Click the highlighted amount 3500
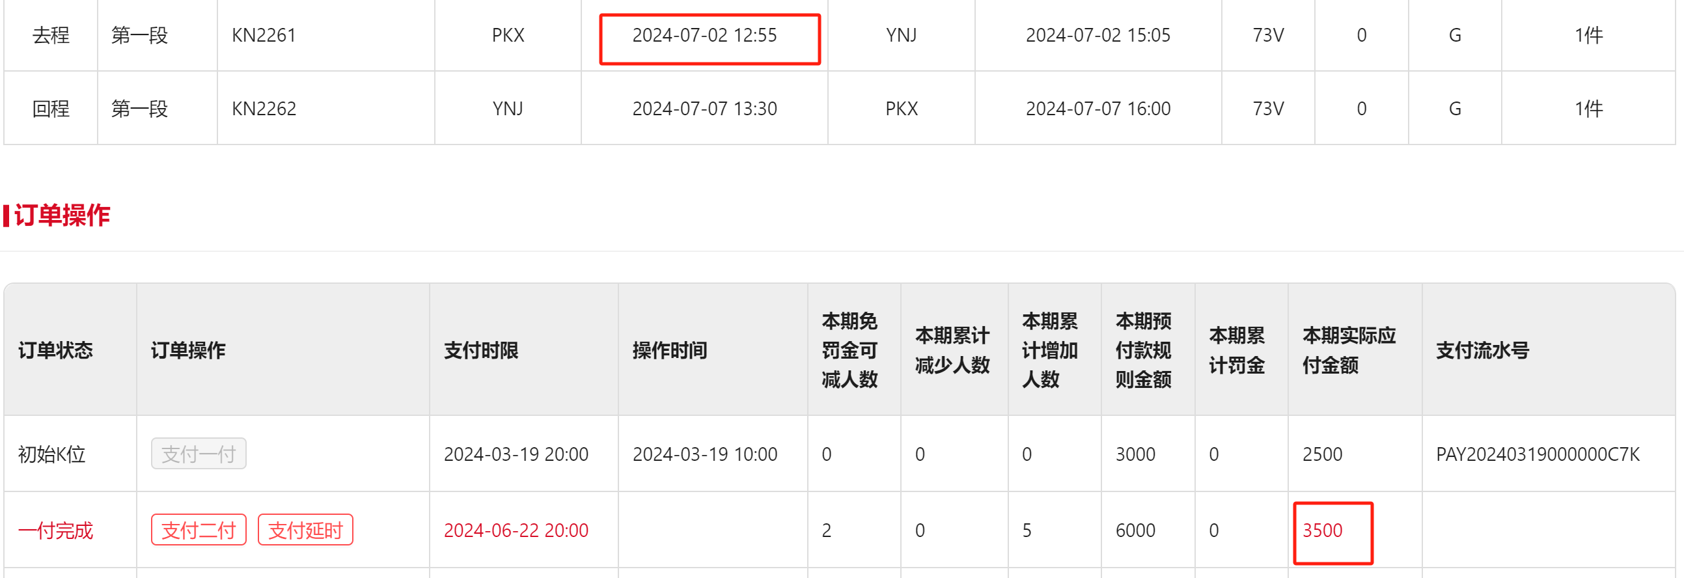This screenshot has height=578, width=1684. pos(1322,530)
